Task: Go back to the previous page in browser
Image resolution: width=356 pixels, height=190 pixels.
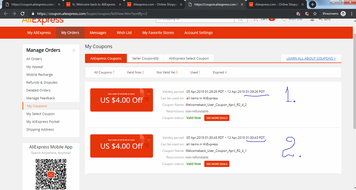Action: 6,14
